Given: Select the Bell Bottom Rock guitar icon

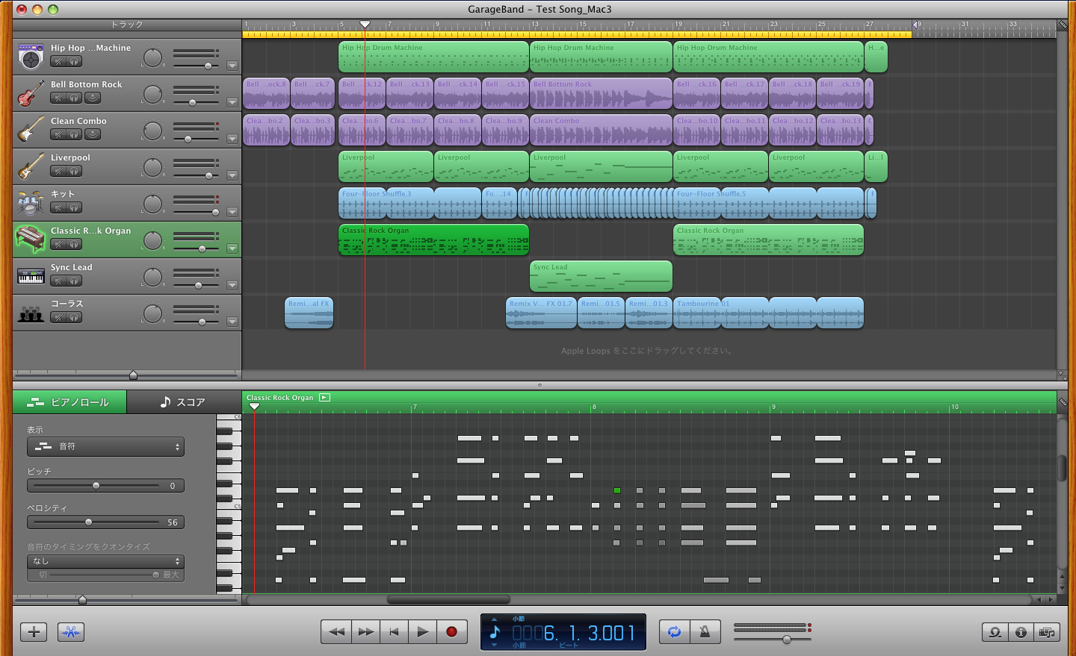Looking at the screenshot, I should click(x=31, y=93).
